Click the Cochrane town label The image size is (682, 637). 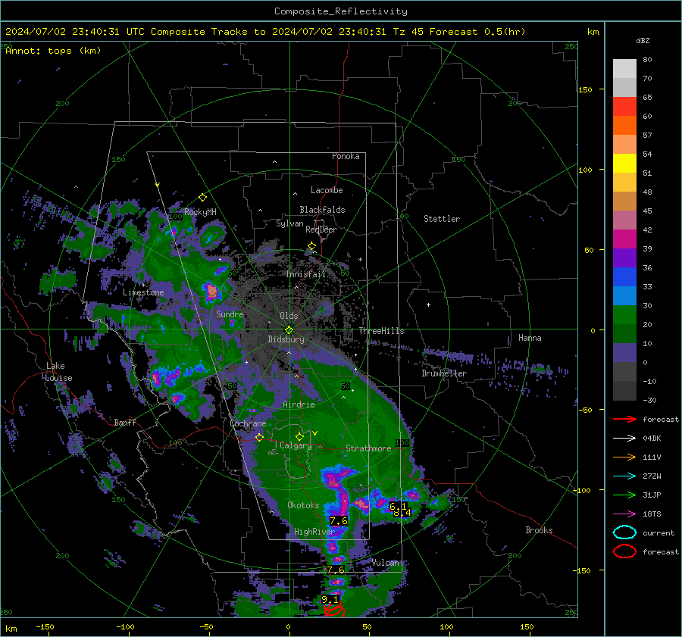[x=248, y=423]
